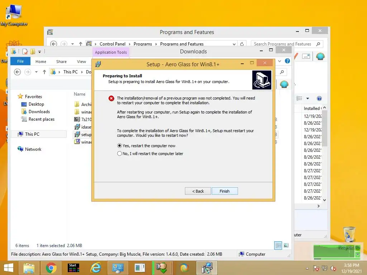Select the setup installer file icon
The width and height of the screenshot is (367, 275).
[77, 135]
